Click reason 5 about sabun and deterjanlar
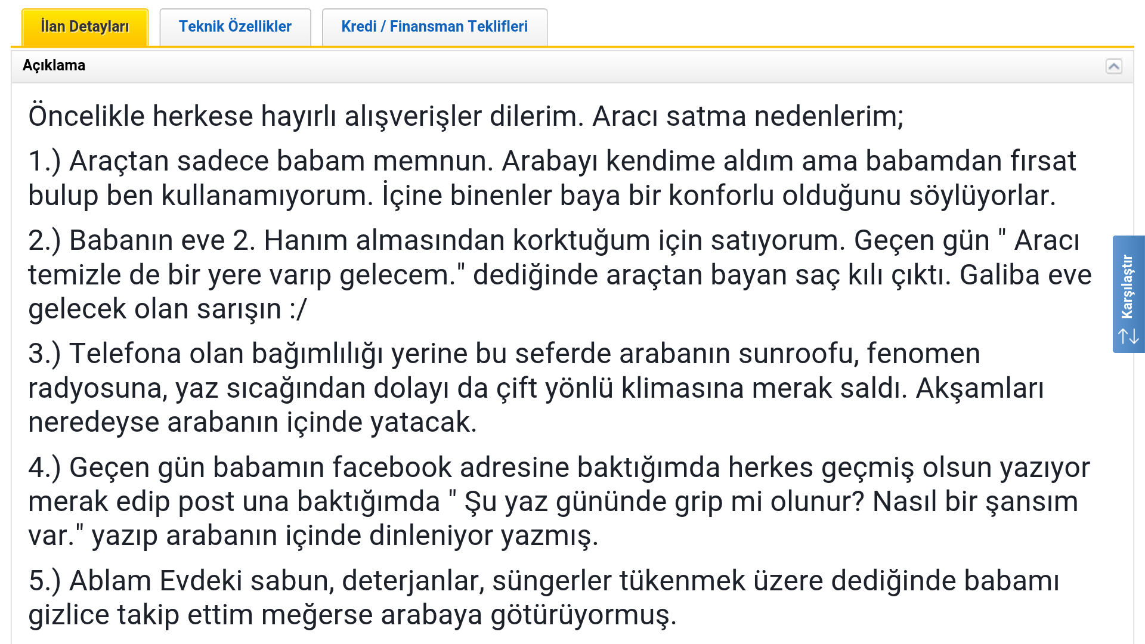Viewport: 1145px width, 644px height. pyautogui.click(x=543, y=597)
